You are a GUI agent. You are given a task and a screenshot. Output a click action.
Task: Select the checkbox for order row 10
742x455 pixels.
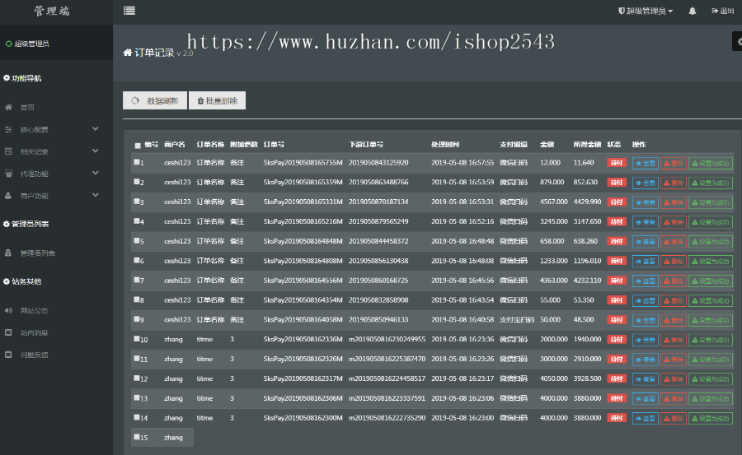(137, 339)
